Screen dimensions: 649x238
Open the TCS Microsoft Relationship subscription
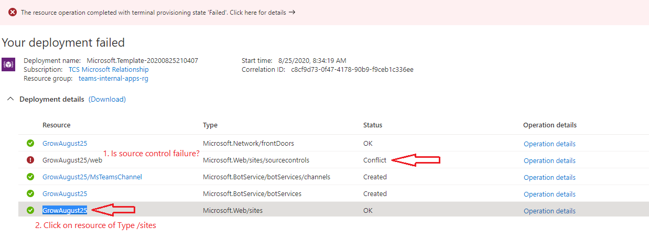109,69
